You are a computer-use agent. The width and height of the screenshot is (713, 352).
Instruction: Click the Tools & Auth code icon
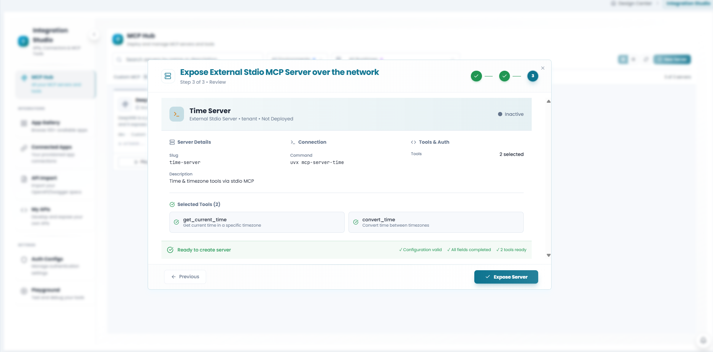tap(413, 142)
